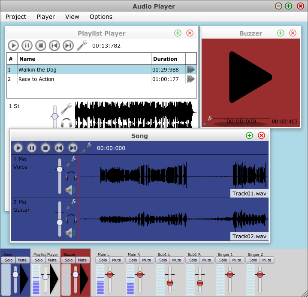
Task: Open wrench settings for Voice track
Action: coord(71,162)
